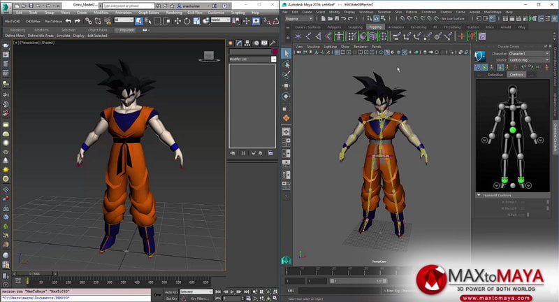Select the Maya Paint selection tool

click(x=286, y=75)
